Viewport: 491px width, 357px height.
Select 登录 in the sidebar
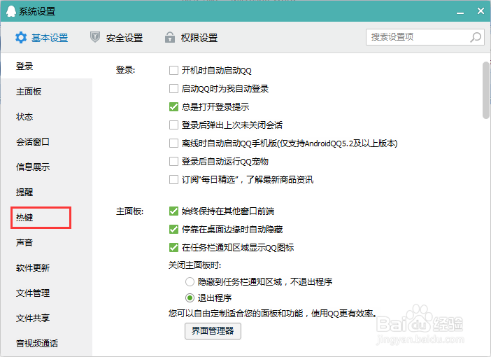coord(47,66)
